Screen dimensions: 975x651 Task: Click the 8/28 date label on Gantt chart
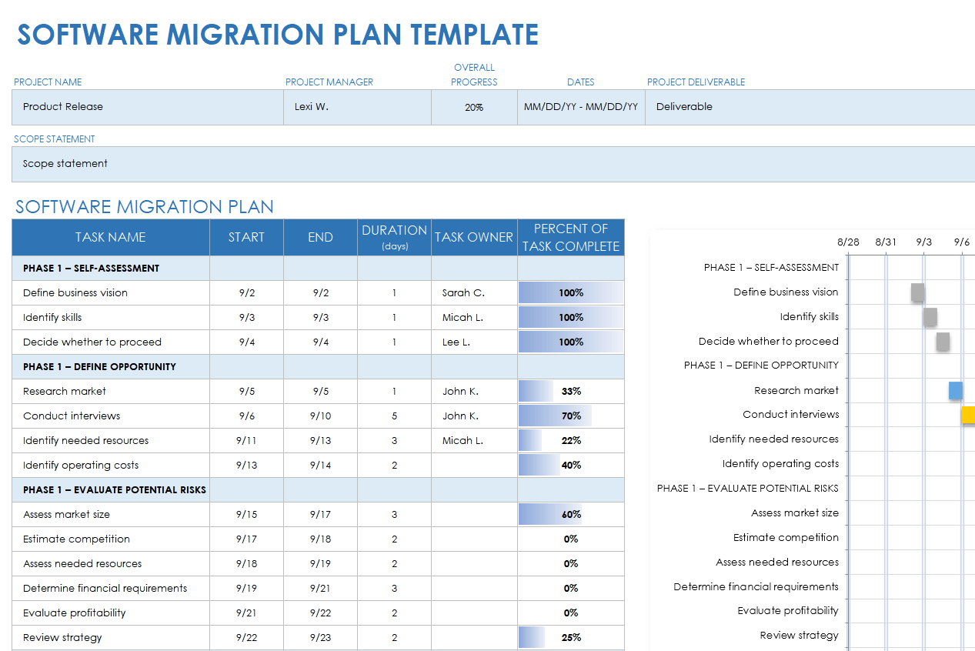coord(848,242)
